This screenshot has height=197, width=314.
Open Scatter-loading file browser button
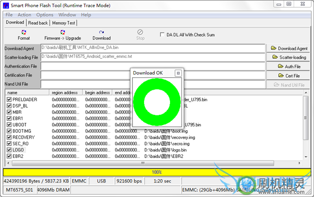click(289, 57)
